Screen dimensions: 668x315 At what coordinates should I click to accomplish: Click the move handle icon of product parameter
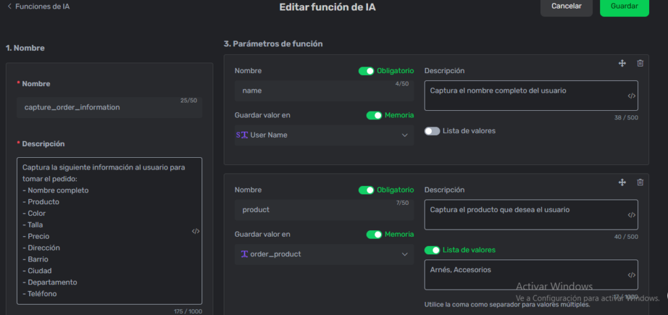[622, 183]
